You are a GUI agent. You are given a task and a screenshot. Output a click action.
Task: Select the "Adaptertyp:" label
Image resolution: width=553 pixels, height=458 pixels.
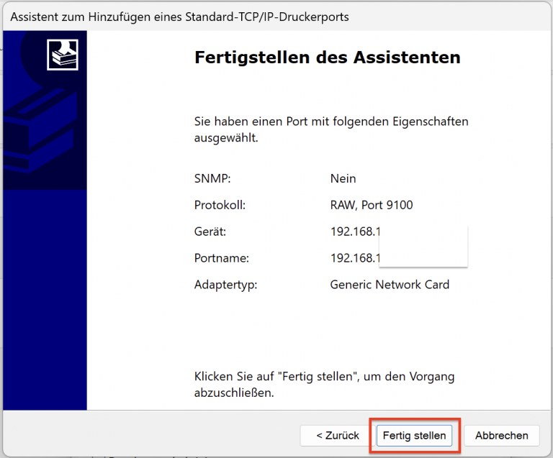225,285
